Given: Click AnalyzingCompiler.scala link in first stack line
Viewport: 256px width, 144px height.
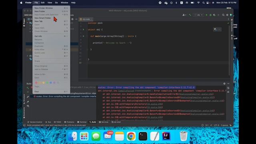Looking at the screenshot, I should coord(196,94).
